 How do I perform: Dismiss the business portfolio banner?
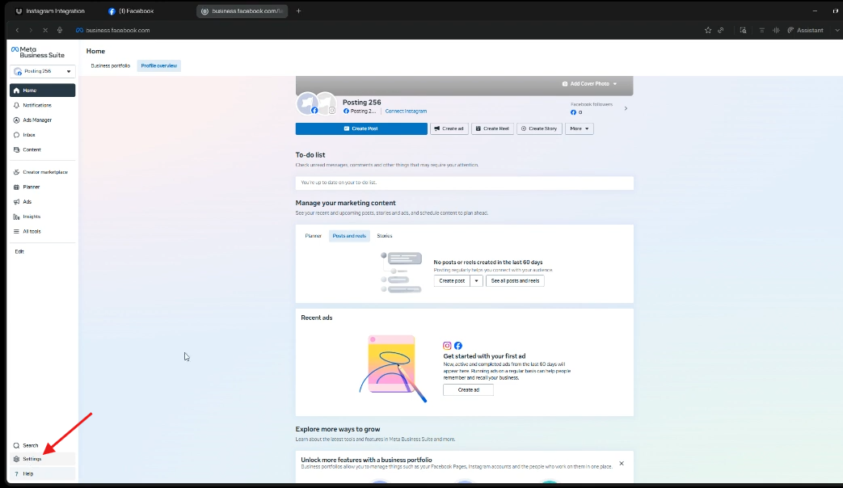coord(622,463)
